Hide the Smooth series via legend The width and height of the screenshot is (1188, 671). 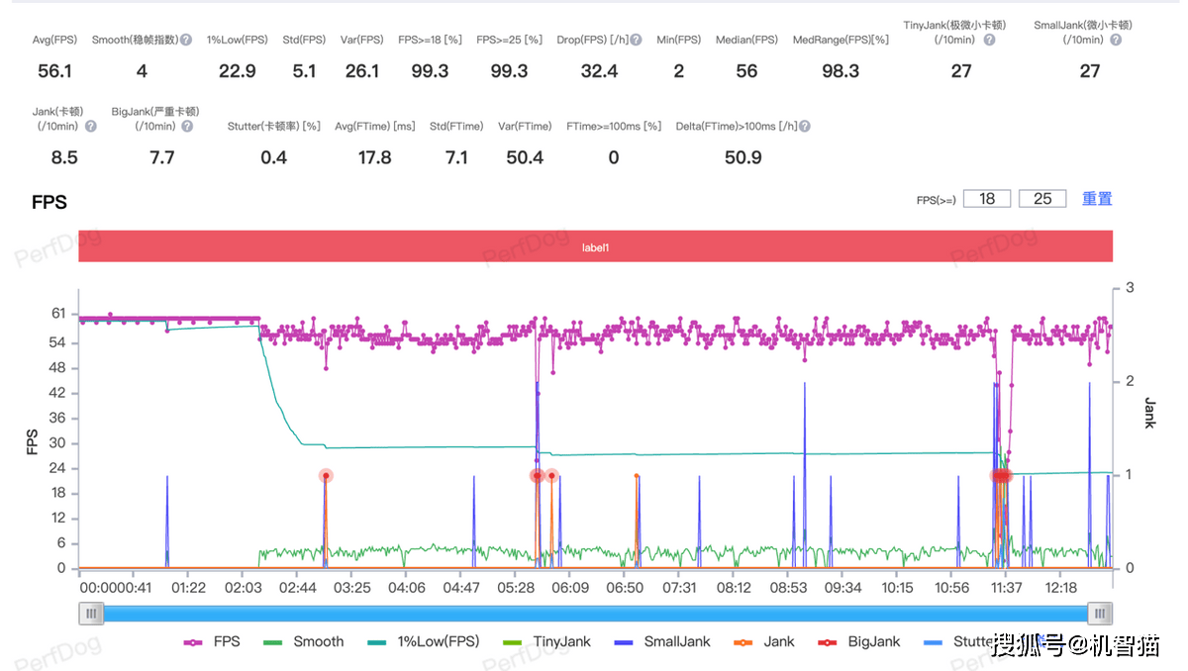tap(304, 641)
